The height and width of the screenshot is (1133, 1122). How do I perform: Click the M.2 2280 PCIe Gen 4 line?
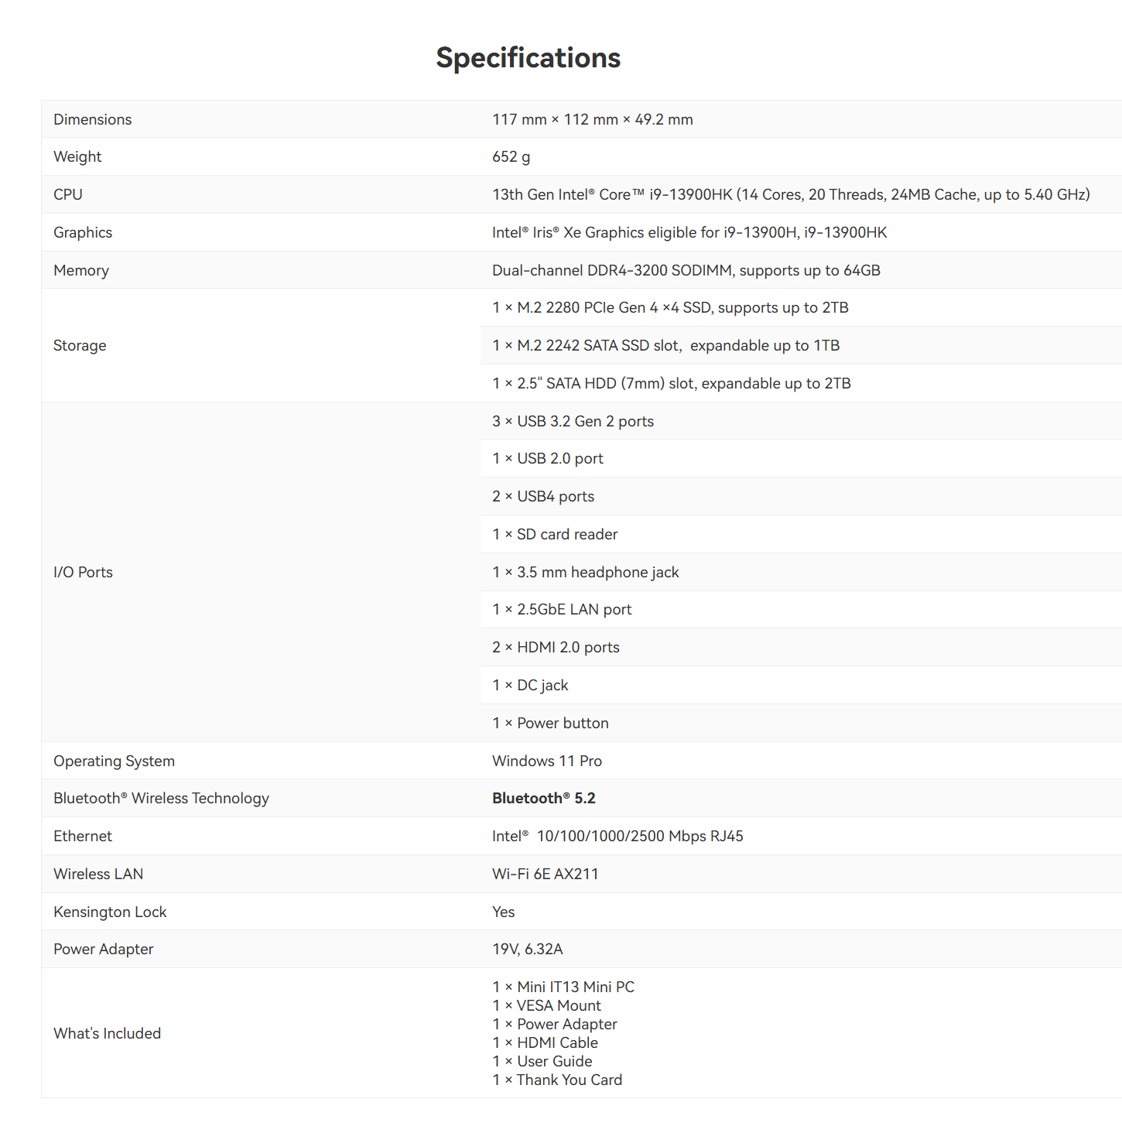tap(670, 308)
